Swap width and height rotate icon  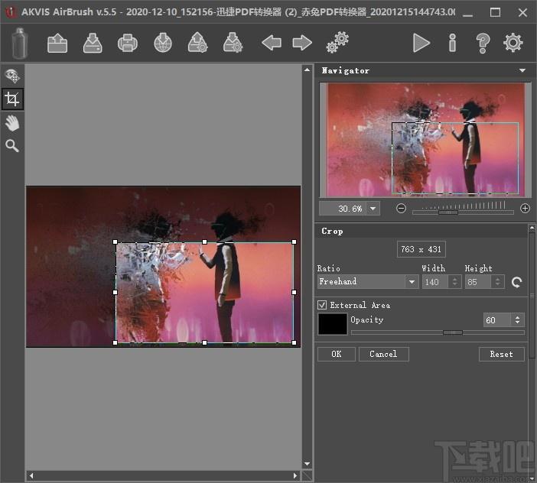516,282
